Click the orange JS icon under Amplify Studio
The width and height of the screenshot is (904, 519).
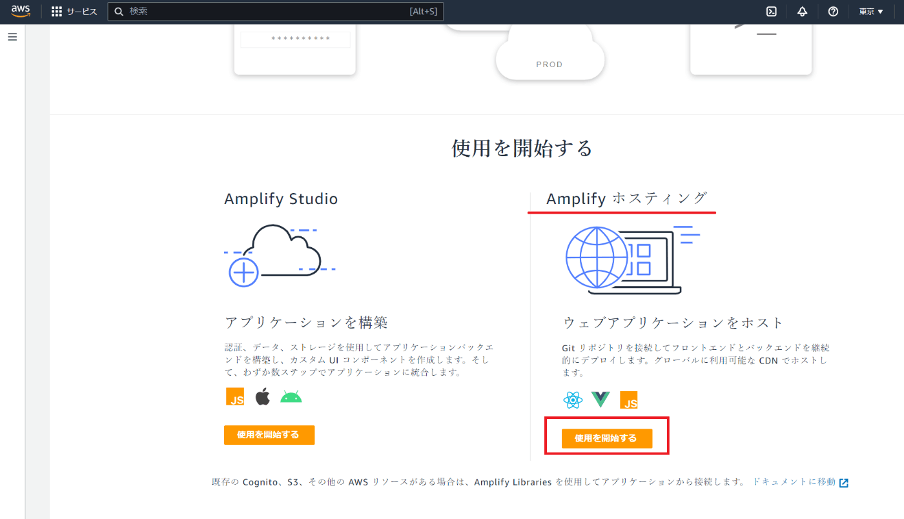tap(235, 396)
